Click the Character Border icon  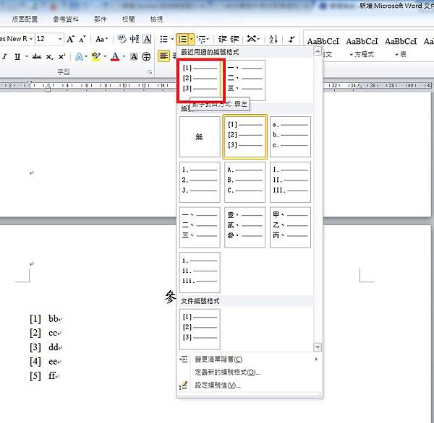(147, 39)
